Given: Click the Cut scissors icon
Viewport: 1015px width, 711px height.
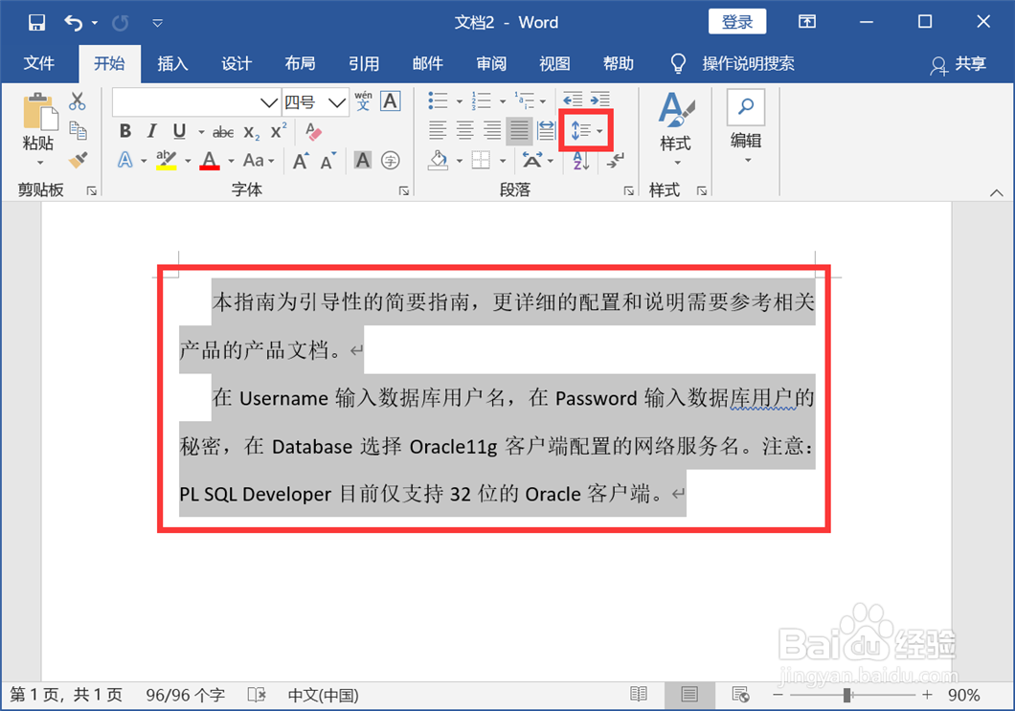Looking at the screenshot, I should click(x=77, y=101).
